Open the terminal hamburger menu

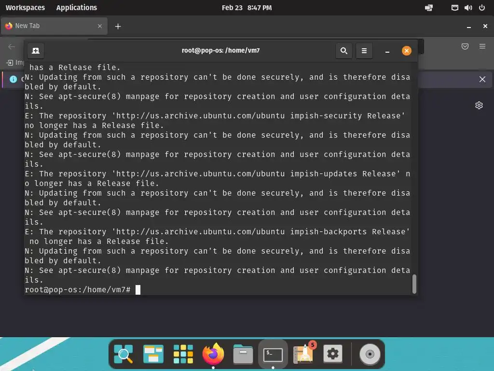coord(364,51)
